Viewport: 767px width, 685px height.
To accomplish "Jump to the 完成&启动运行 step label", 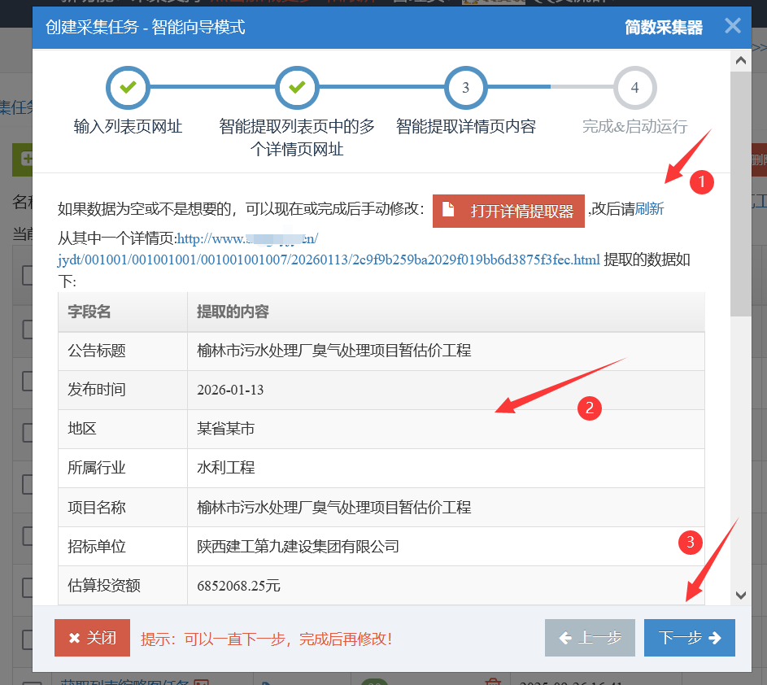I will coord(634,126).
